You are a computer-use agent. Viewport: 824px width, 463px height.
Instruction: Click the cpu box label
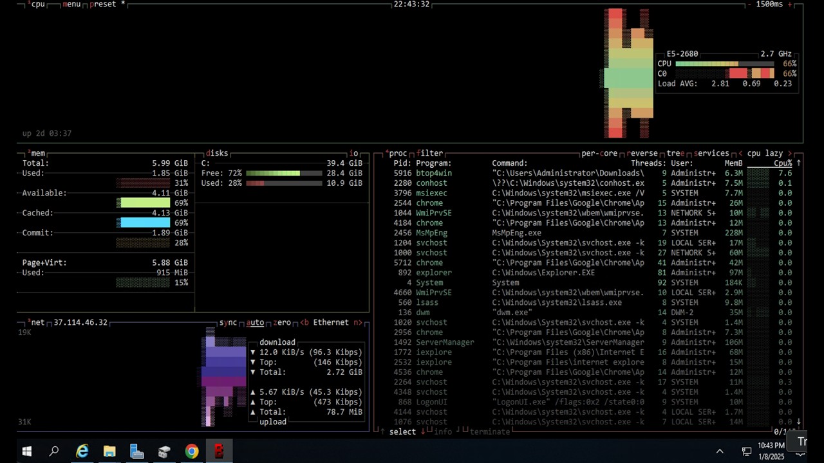[x=37, y=5]
